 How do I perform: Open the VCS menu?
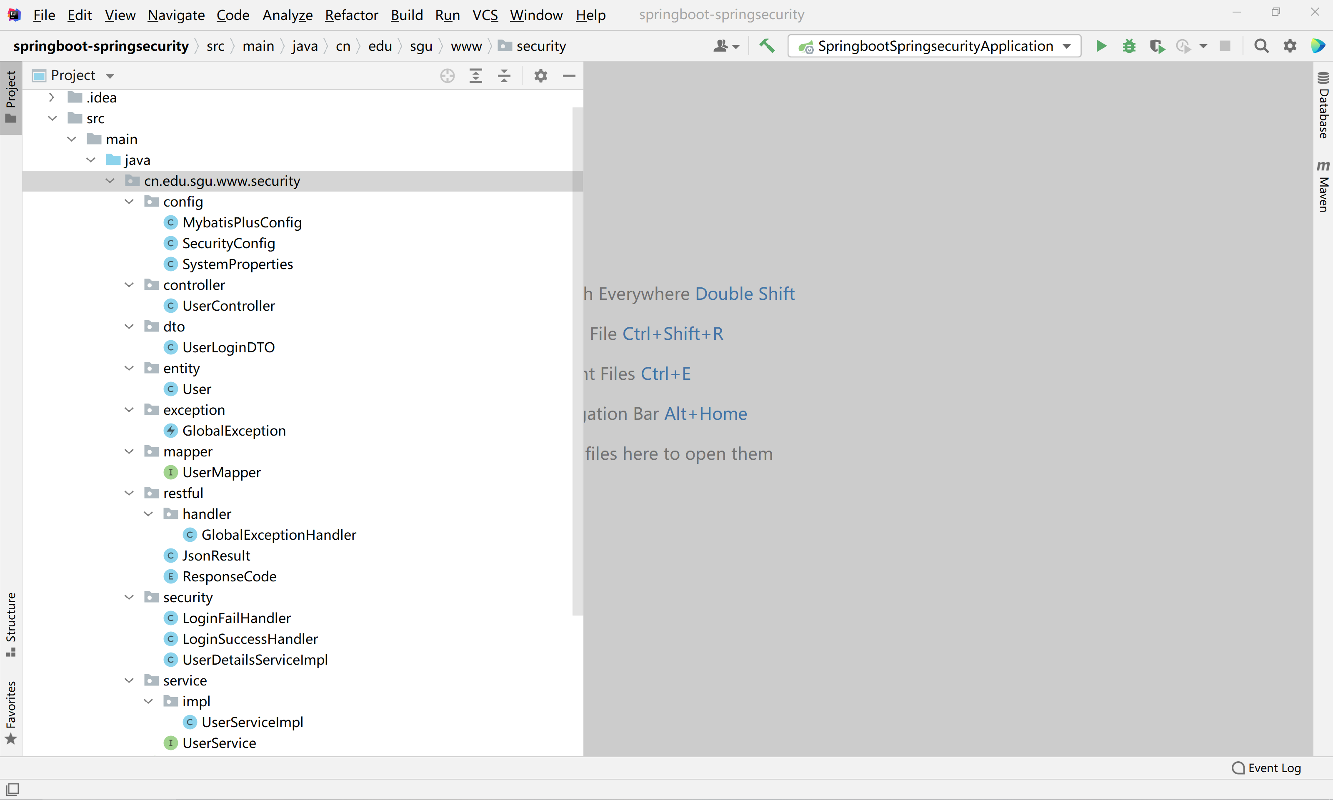[x=485, y=15]
